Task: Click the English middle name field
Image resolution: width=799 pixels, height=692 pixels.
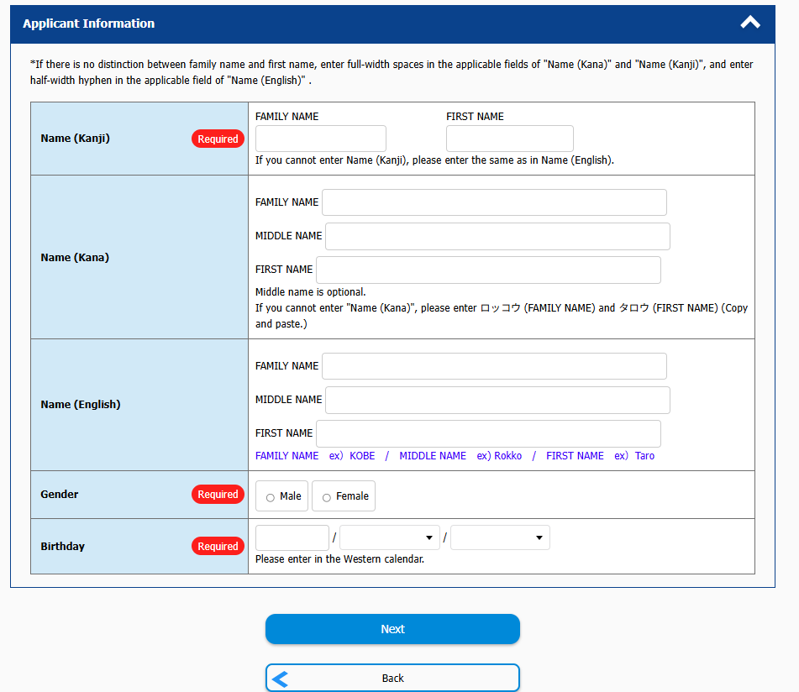Action: [x=497, y=400]
